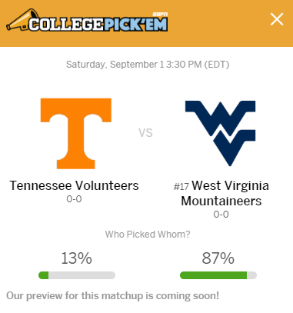Image resolution: width=293 pixels, height=313 pixels.
Task: Click the 13% pick percentage
Action: 76,258
